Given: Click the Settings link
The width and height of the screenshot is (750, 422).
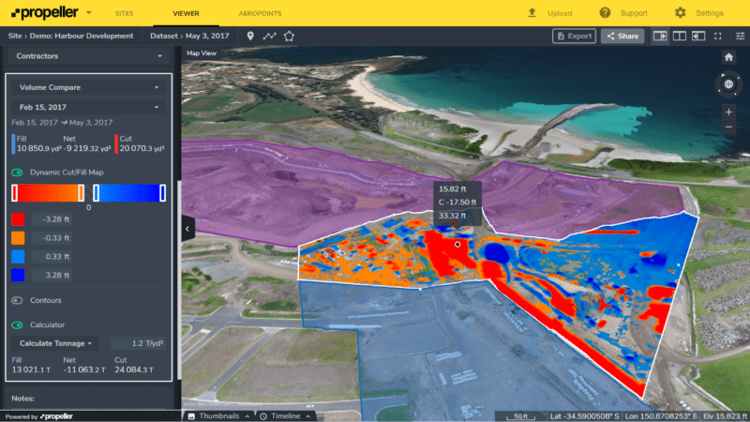Looking at the screenshot, I should 710,13.
